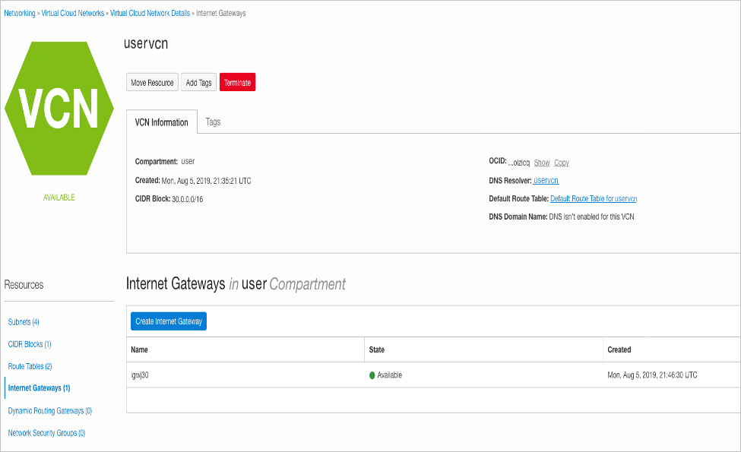Select Internet Gateways (1) sidebar item

click(x=39, y=388)
